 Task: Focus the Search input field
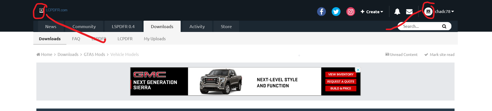[x=421, y=26]
